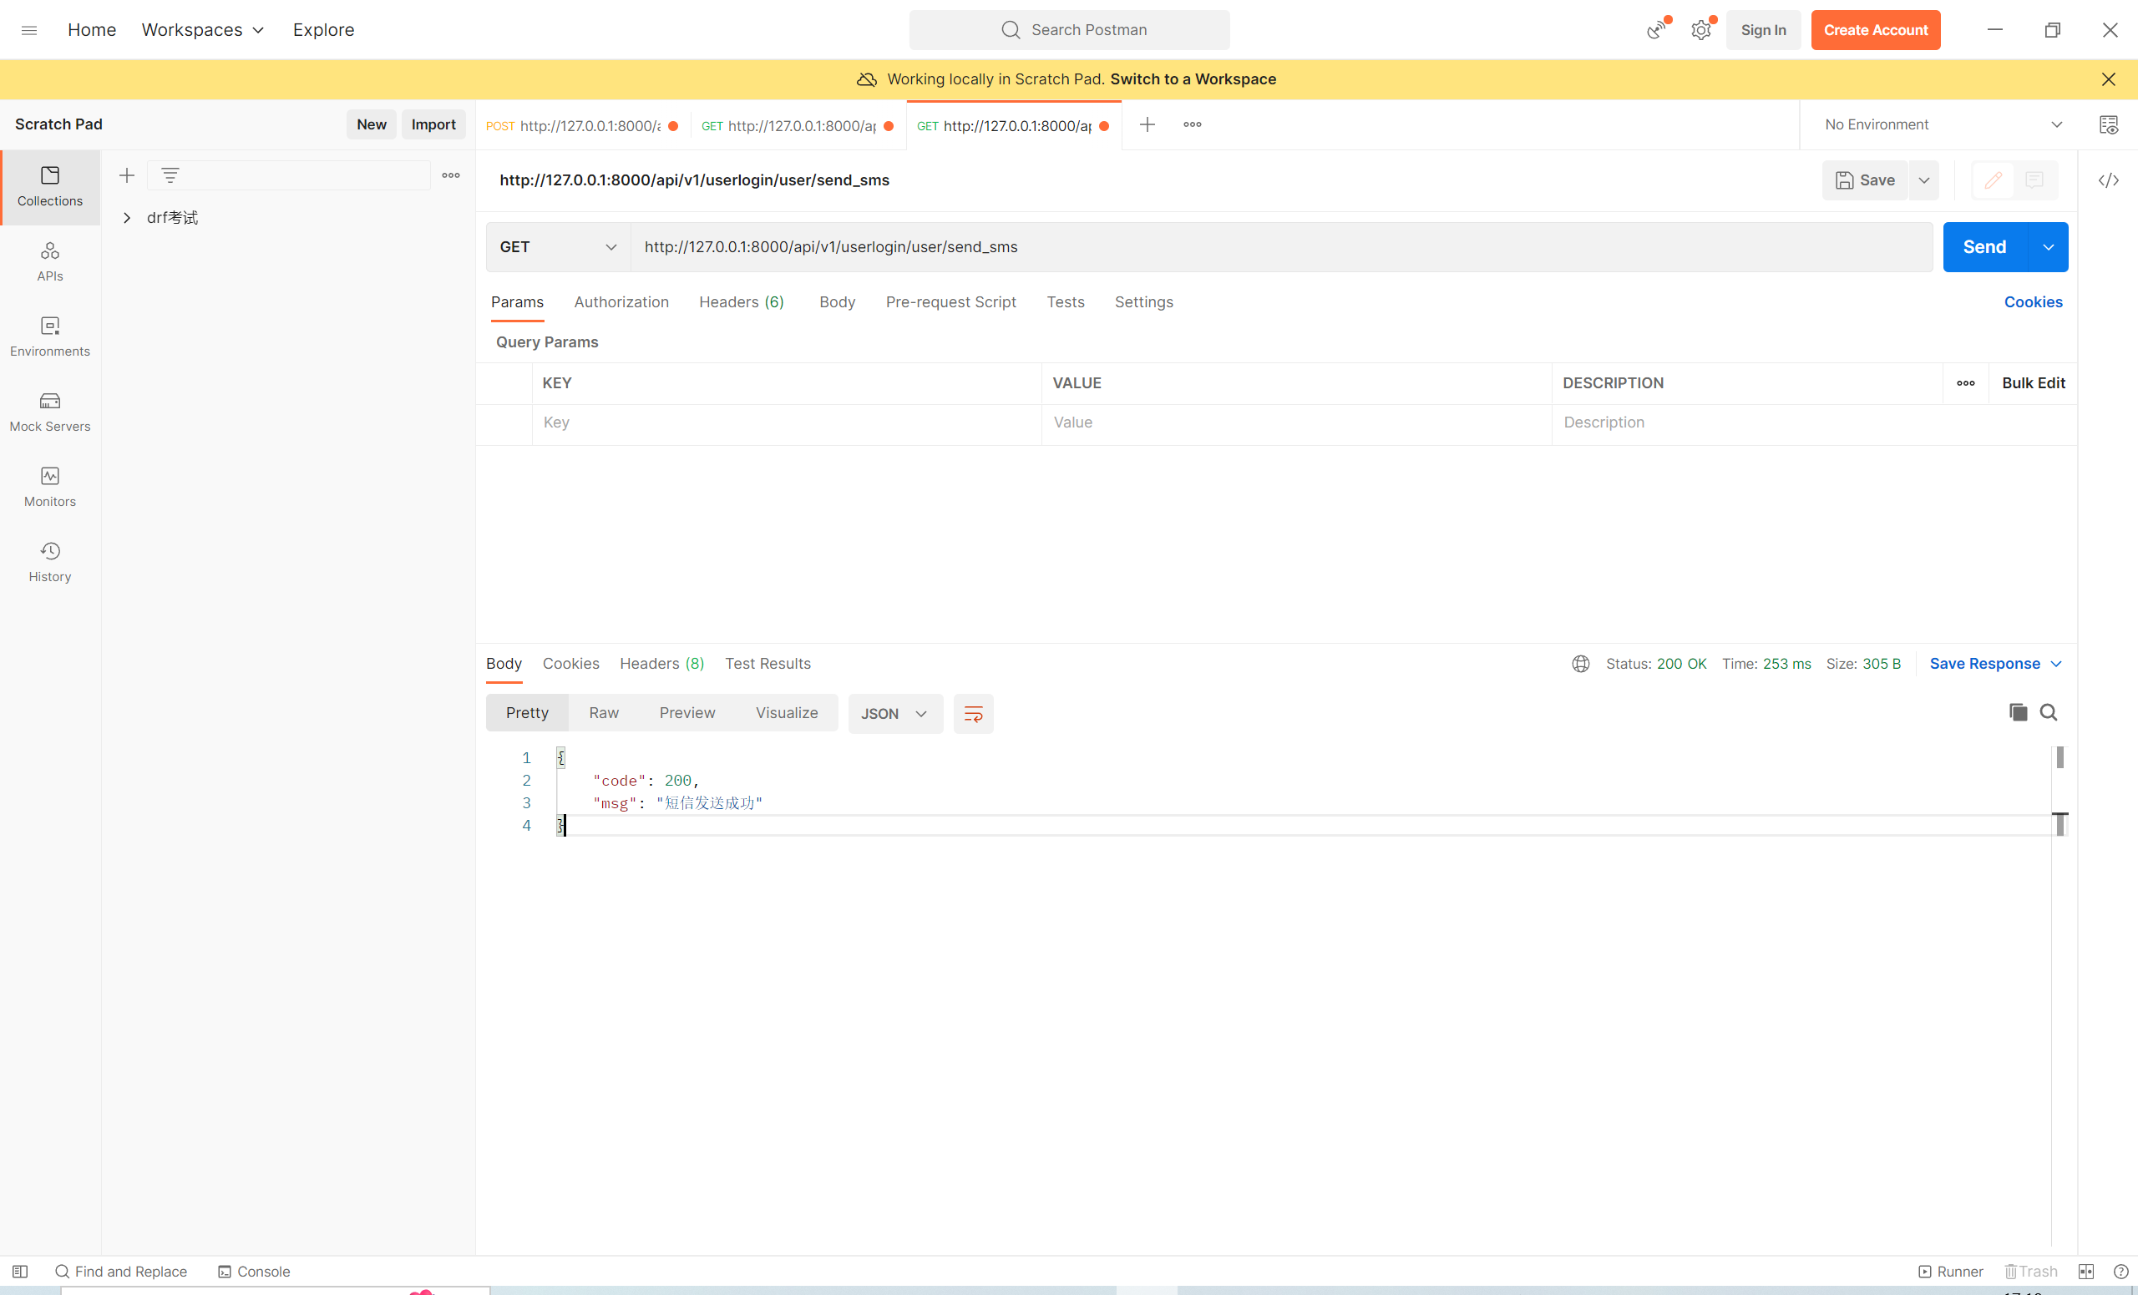Viewport: 2138px width, 1295px height.
Task: Click the request URL input field
Action: [x=1281, y=247]
